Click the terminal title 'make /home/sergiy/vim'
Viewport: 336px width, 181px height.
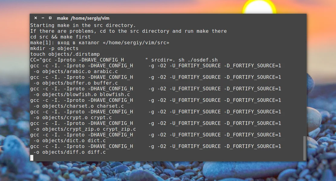pos(83,18)
